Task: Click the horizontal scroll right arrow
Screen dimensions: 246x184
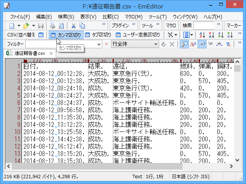Action: tap(231, 166)
